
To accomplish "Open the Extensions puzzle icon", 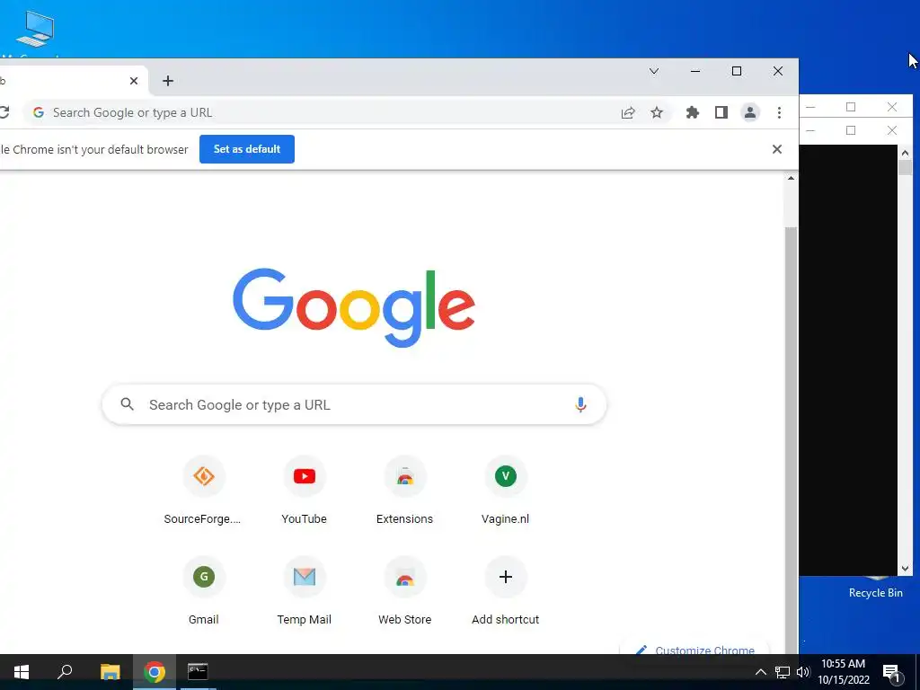I will [693, 112].
